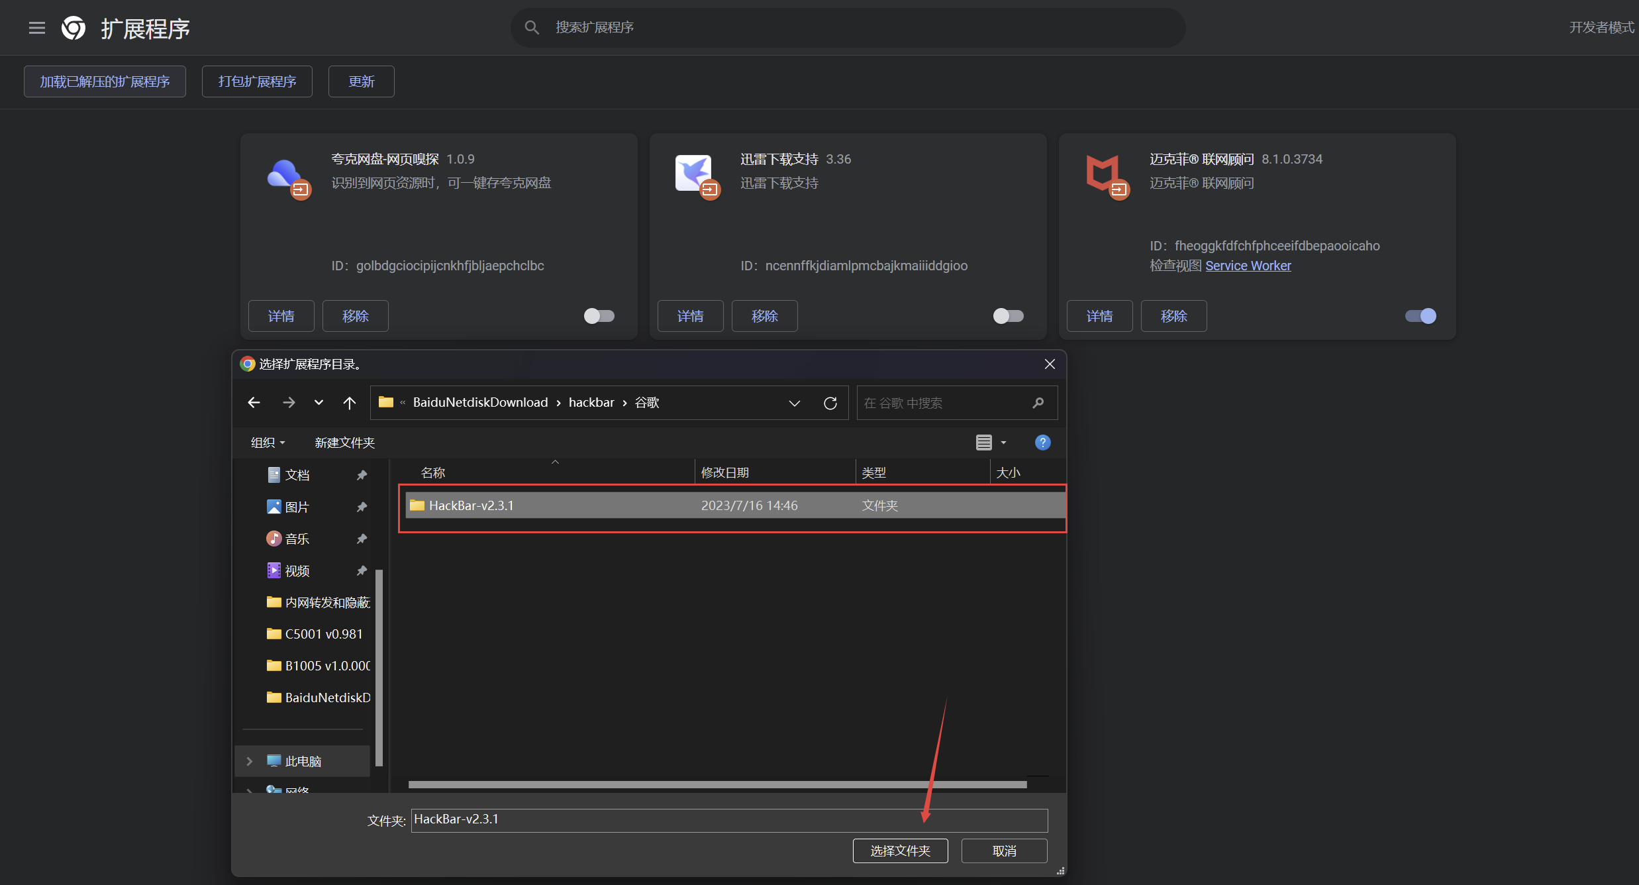Select B1005 v1.0.00 folder in sidebar

[x=318, y=666]
